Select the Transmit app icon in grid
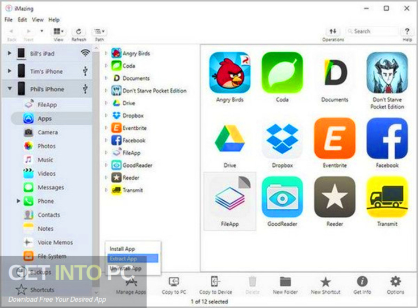 tap(387, 197)
